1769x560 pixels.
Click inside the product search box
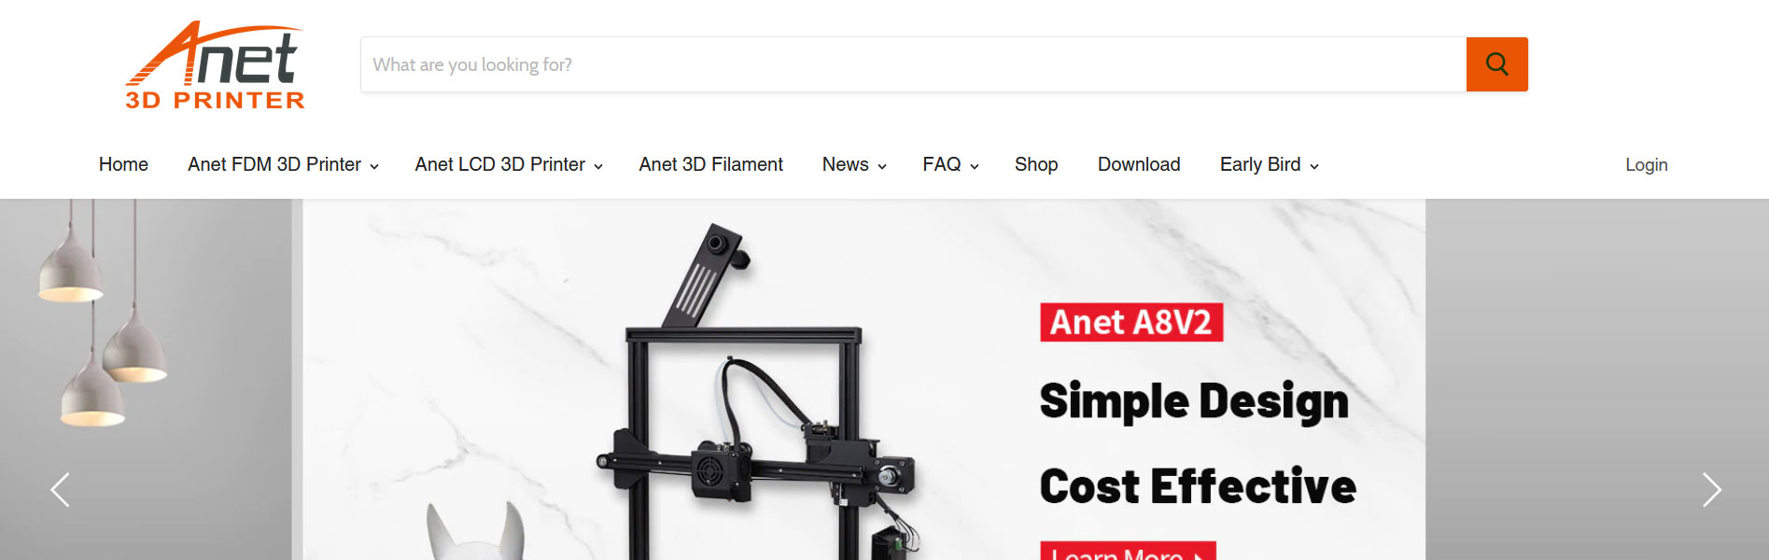pos(913,64)
